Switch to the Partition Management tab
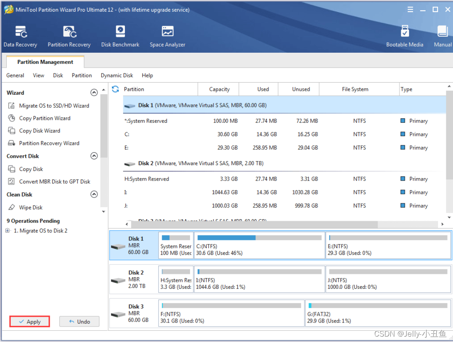 pyautogui.click(x=45, y=61)
